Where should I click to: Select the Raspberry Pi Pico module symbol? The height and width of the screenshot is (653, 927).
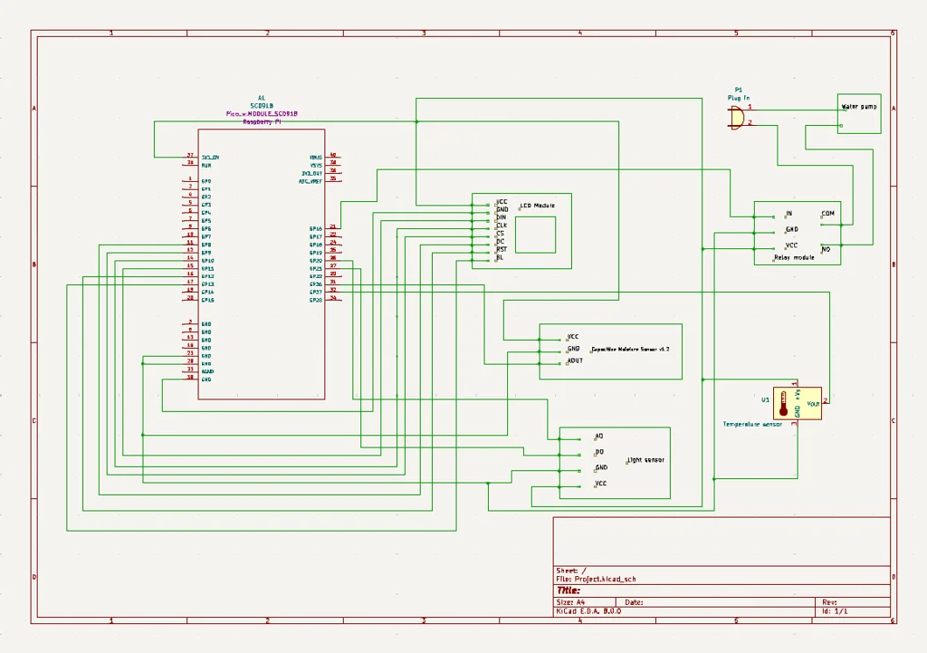point(263,263)
